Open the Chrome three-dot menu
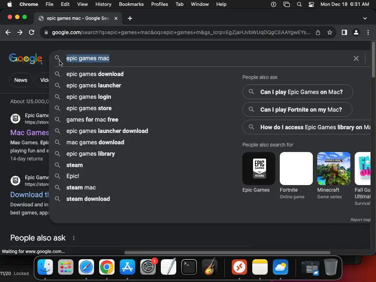This screenshot has width=376, height=282. (368, 32)
